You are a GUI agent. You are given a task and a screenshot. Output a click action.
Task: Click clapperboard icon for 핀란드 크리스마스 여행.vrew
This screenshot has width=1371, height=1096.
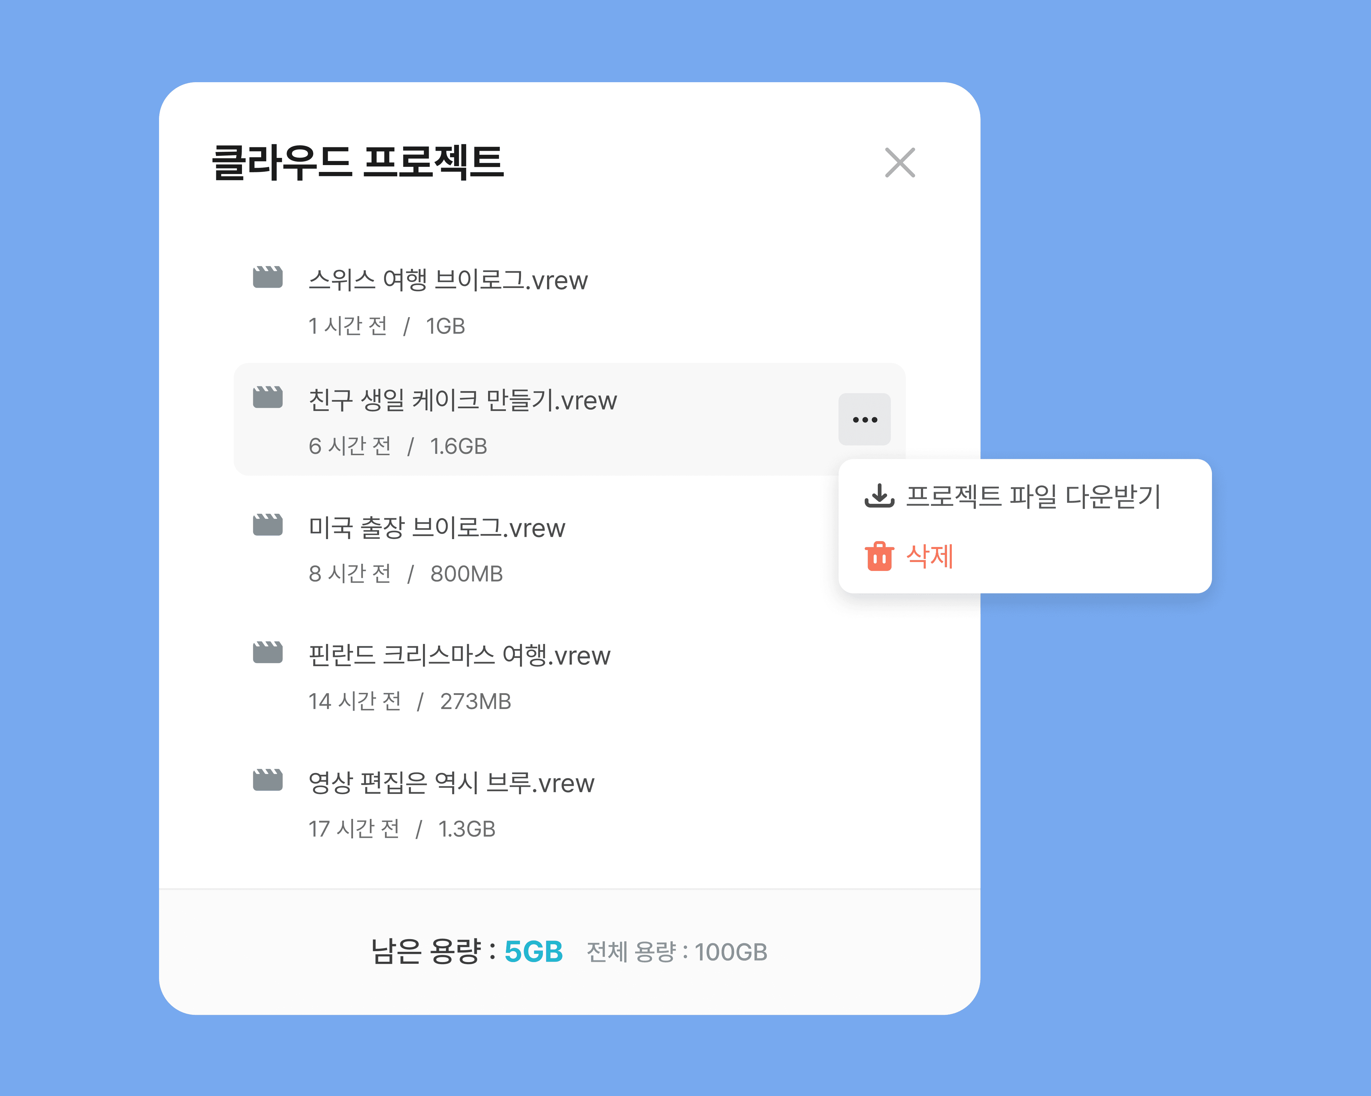(268, 652)
